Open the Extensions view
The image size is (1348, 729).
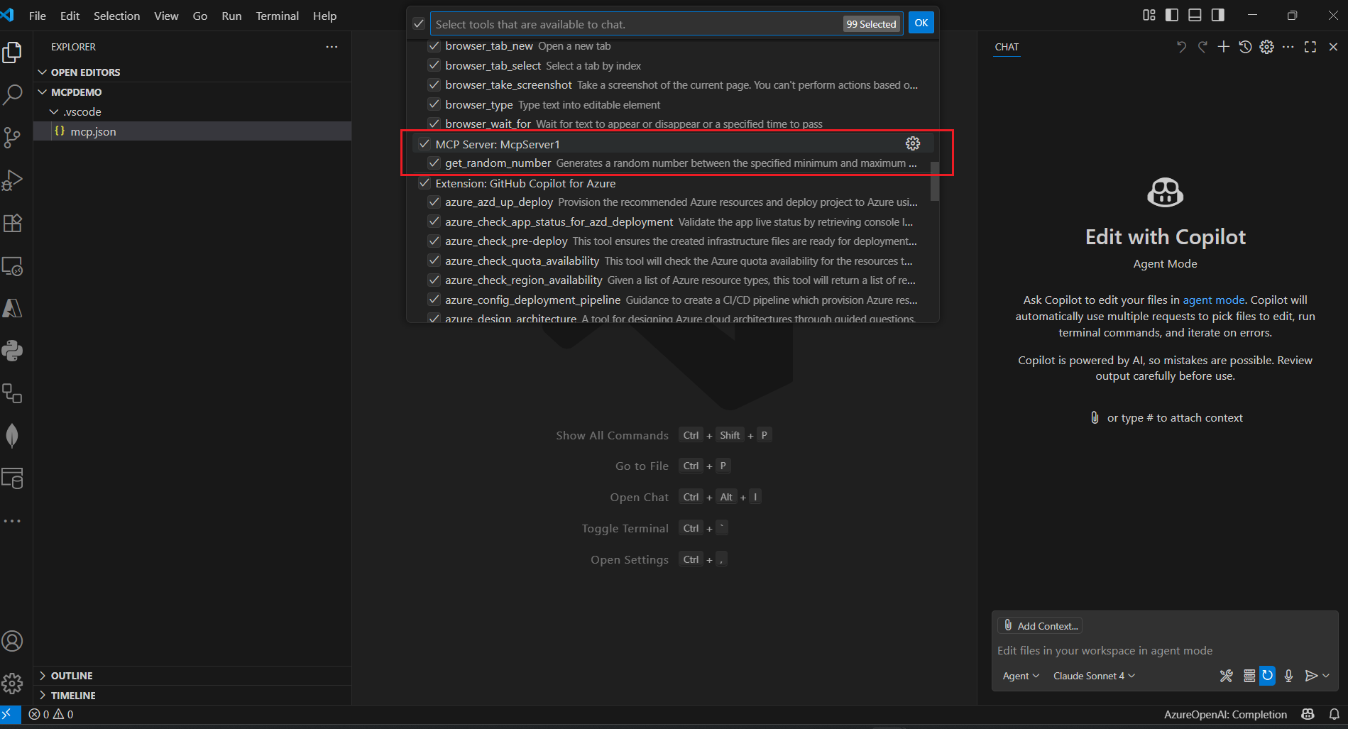point(12,223)
